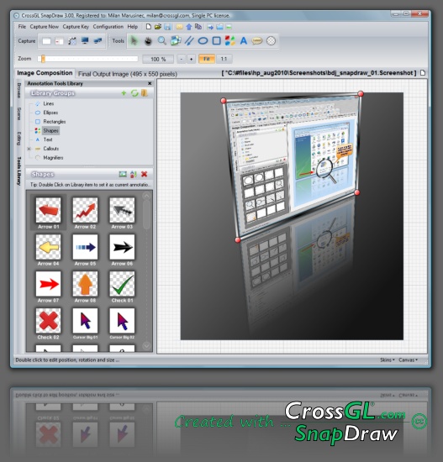Click the document icon beside file path
The width and height of the screenshot is (443, 462).
click(x=423, y=73)
